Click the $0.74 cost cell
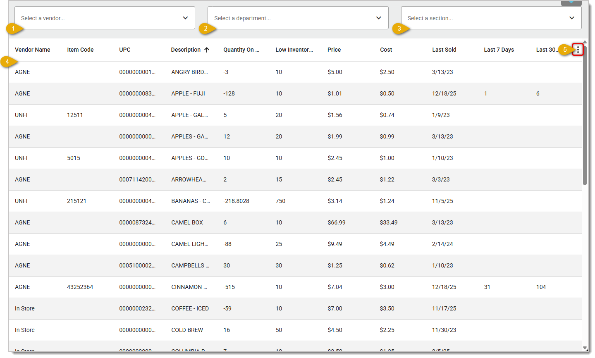Viewport: 595px width, 358px height. [x=387, y=115]
